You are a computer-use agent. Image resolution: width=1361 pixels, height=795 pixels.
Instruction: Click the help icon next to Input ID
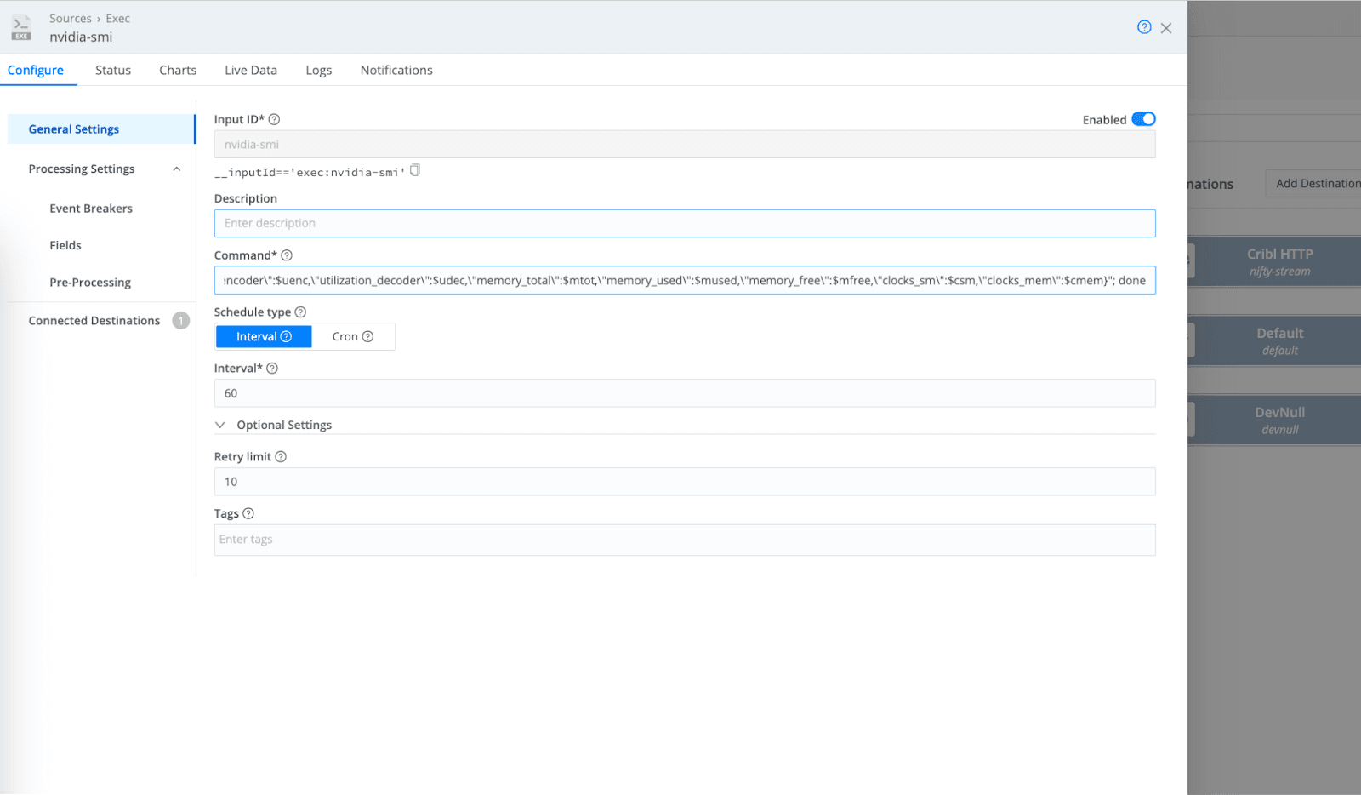click(274, 120)
